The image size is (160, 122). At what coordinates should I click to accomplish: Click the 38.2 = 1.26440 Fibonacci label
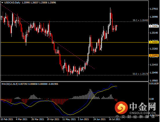[140, 20]
